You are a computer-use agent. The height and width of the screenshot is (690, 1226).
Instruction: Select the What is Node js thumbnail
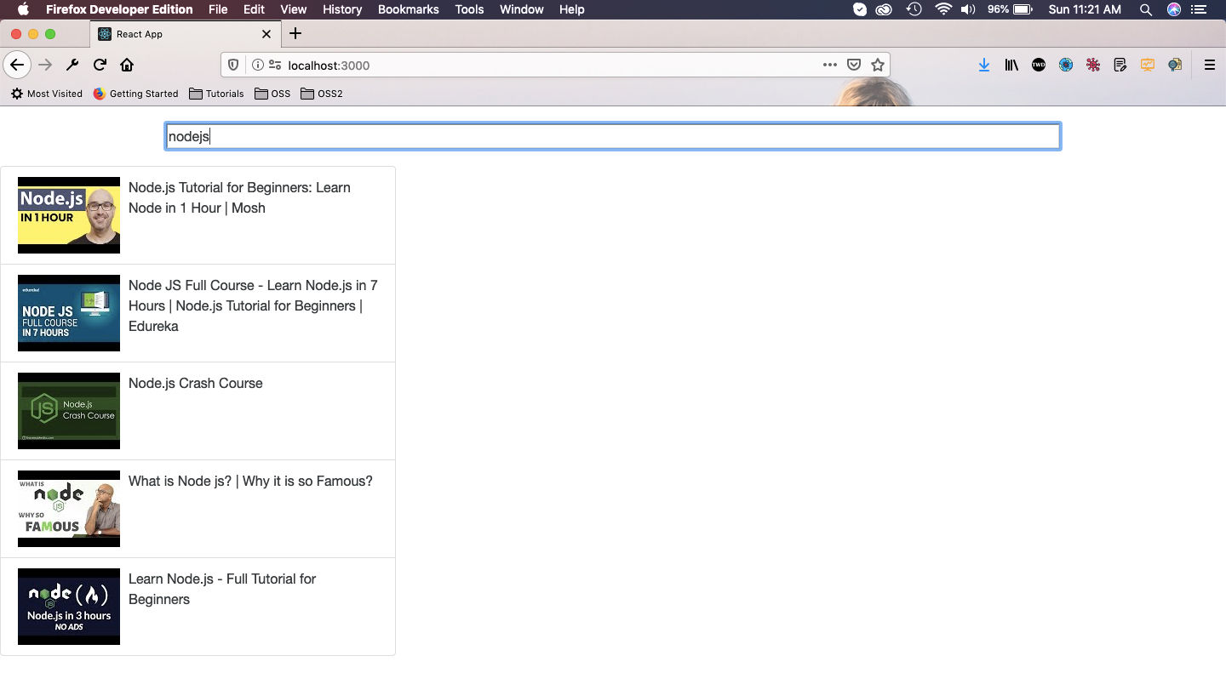tap(69, 509)
